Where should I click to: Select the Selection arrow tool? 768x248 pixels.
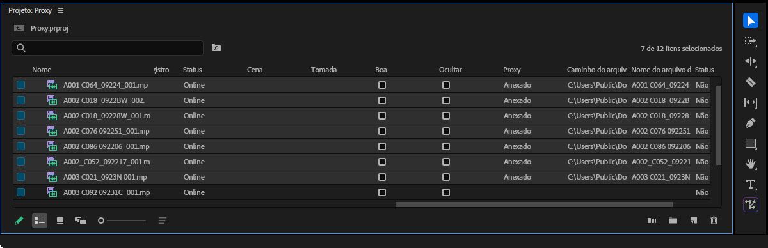pyautogui.click(x=751, y=20)
